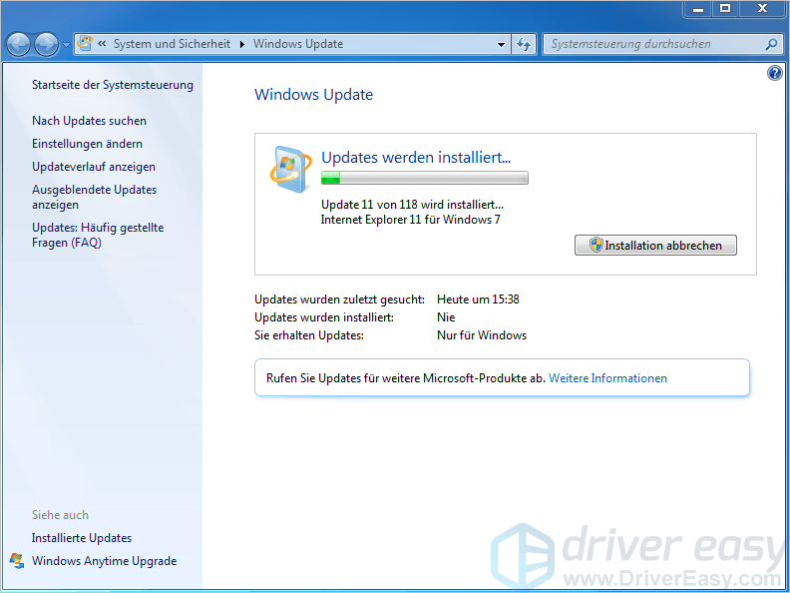
Task: Click the Windows Anytime Upgrade flag icon
Action: click(x=17, y=561)
